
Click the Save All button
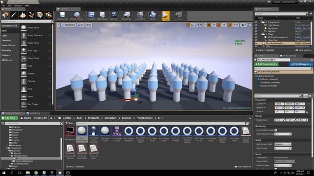[x=40, y=118]
